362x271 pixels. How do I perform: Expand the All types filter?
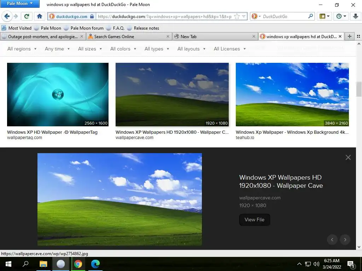coord(157,49)
